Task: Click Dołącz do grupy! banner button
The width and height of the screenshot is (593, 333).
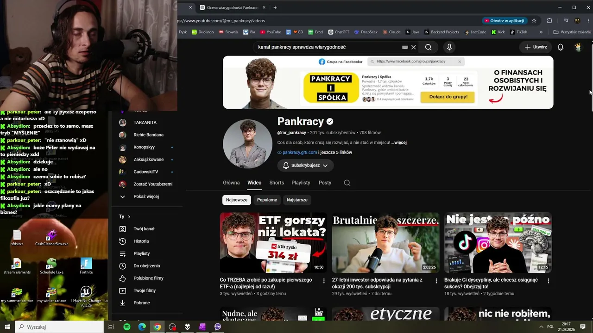Action: point(447,97)
